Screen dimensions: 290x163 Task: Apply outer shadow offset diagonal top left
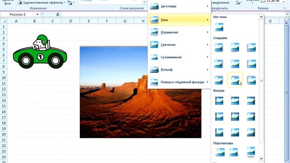click(251, 80)
